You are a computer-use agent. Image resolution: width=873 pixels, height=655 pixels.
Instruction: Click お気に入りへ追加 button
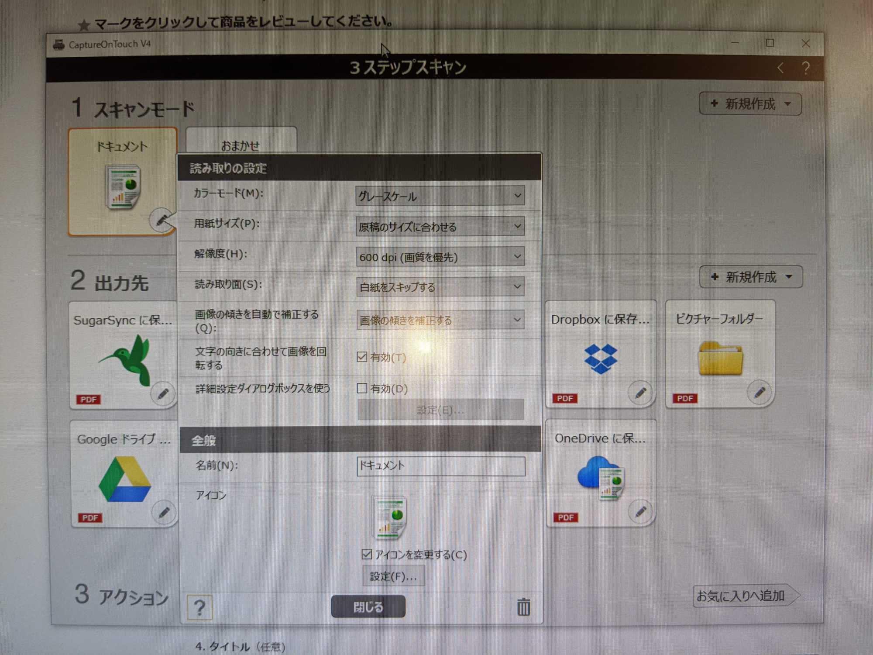tap(746, 596)
